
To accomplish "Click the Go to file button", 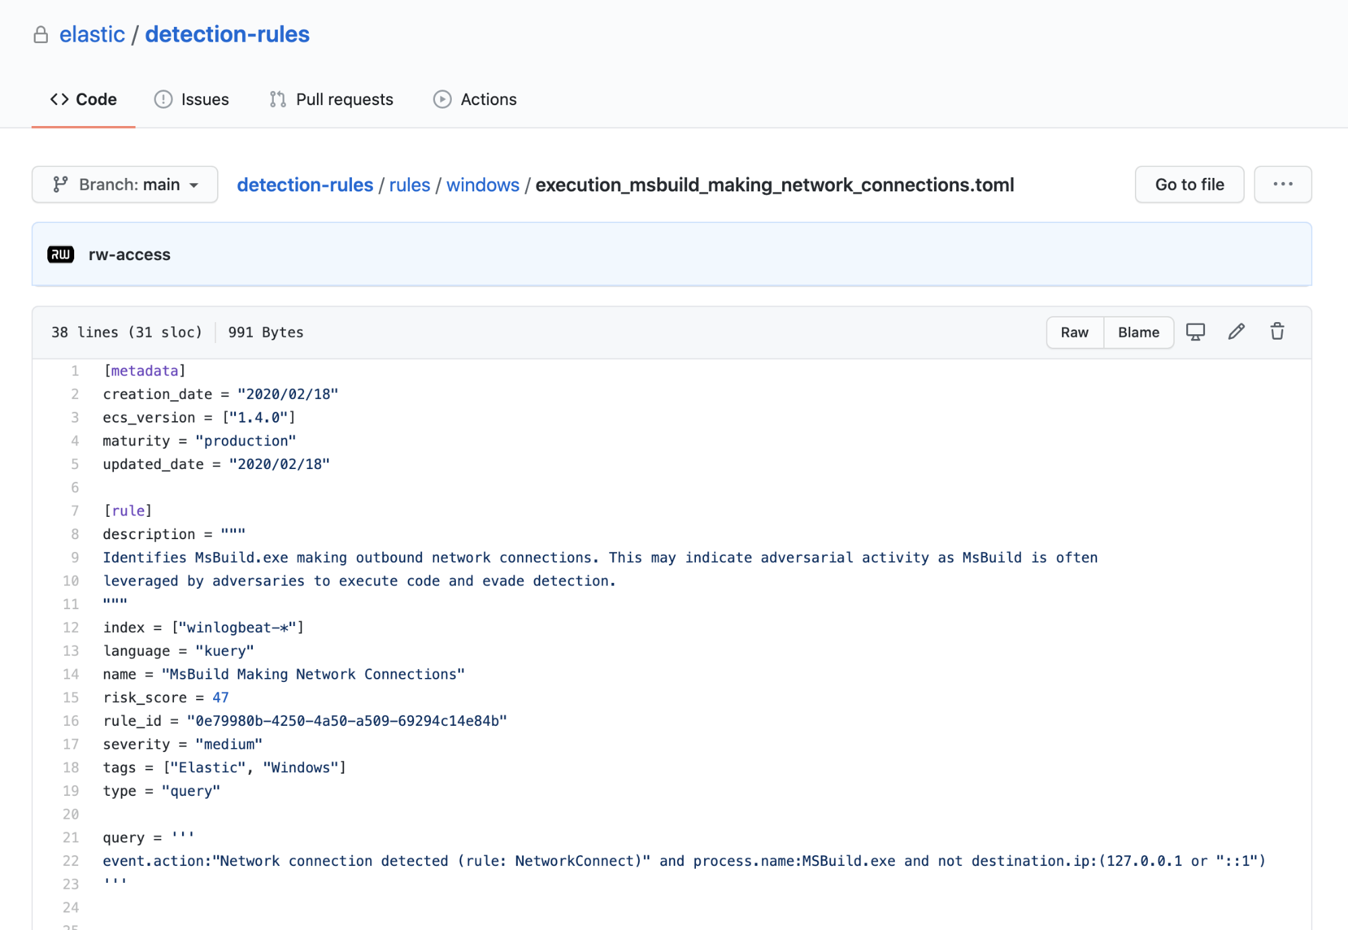I will pos(1190,185).
